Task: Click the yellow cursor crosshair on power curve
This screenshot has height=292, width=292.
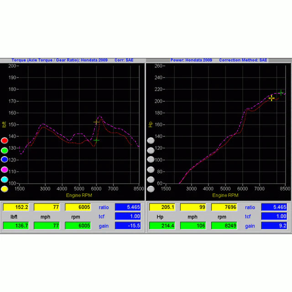Action: tap(272, 98)
